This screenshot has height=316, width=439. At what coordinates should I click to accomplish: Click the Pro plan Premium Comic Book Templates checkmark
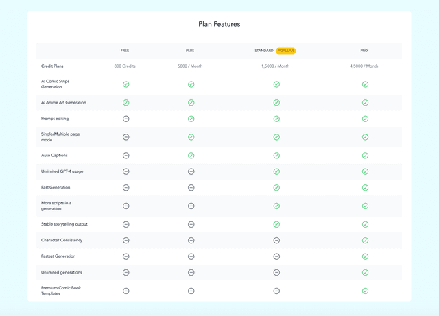[x=365, y=291]
